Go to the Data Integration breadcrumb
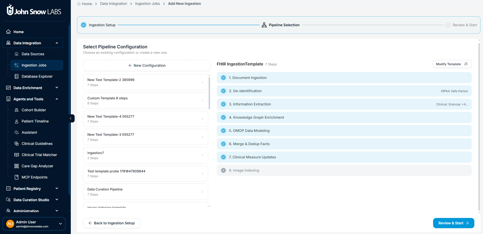Image resolution: width=483 pixels, height=234 pixels. [113, 4]
